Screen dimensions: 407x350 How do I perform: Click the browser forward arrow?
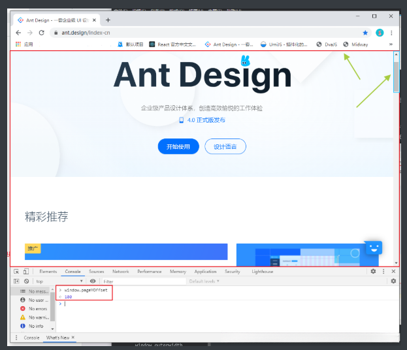[x=30, y=33]
